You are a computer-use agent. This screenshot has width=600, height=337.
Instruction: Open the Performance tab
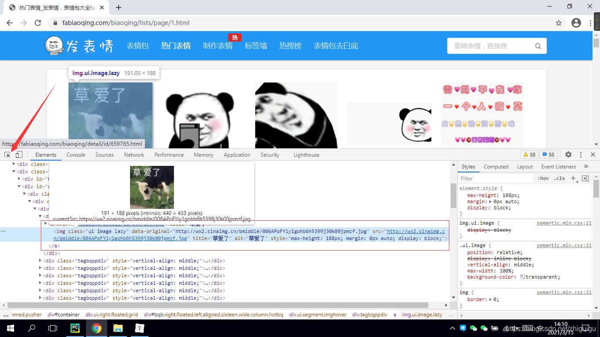[x=169, y=155]
